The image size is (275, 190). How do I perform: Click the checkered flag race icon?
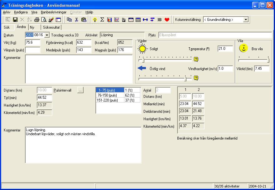159,20
